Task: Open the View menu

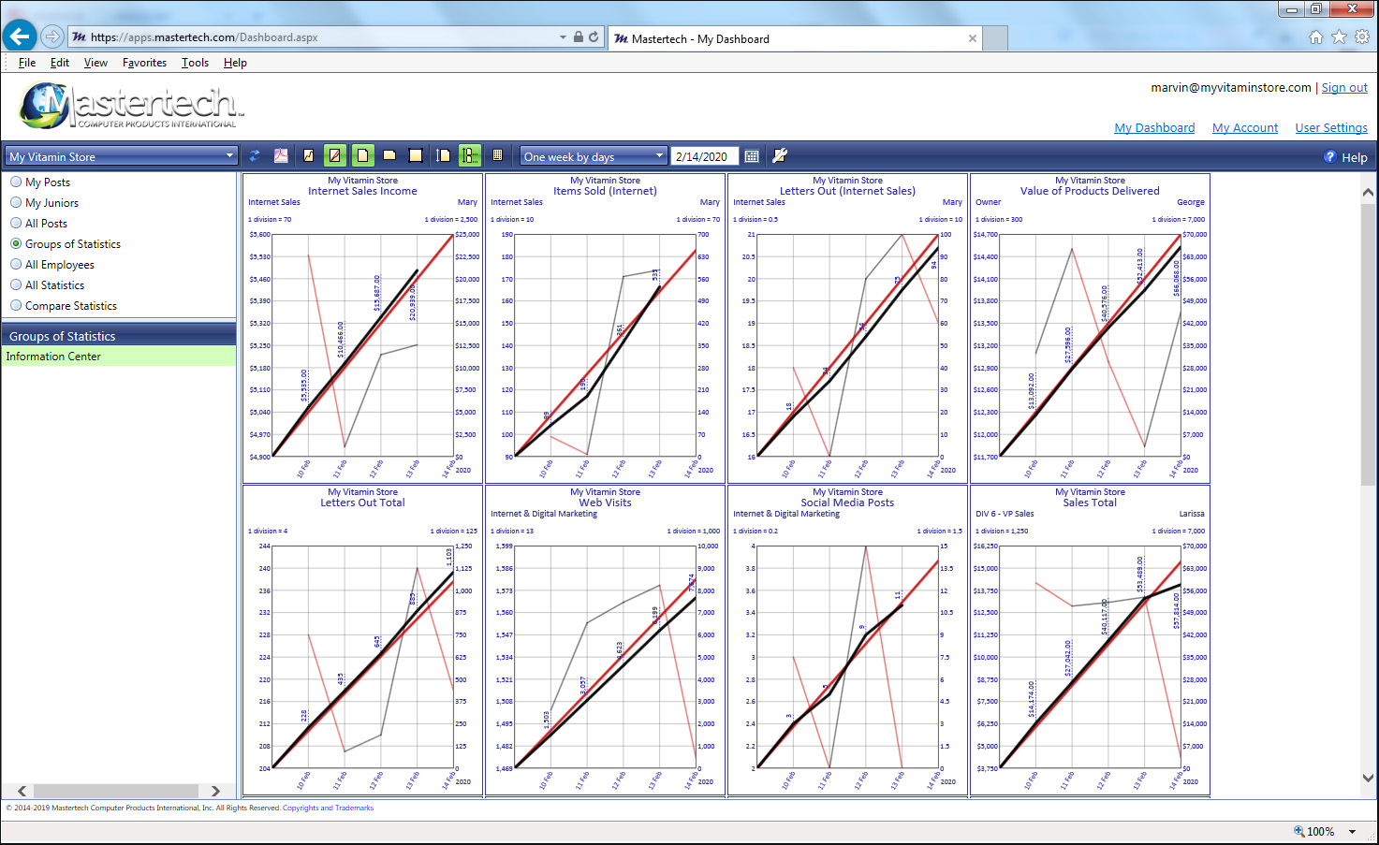Action: pyautogui.click(x=95, y=63)
